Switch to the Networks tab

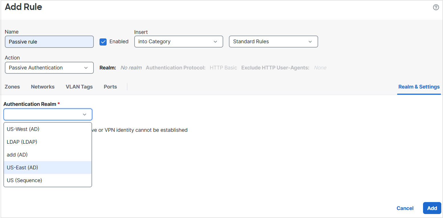(x=43, y=87)
